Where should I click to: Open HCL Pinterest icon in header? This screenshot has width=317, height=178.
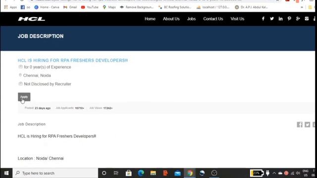click(289, 19)
